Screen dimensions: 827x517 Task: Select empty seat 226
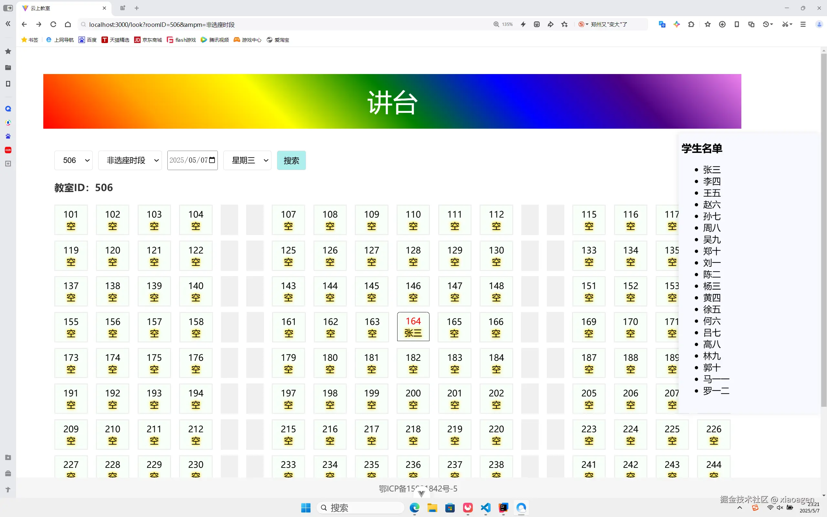714,434
